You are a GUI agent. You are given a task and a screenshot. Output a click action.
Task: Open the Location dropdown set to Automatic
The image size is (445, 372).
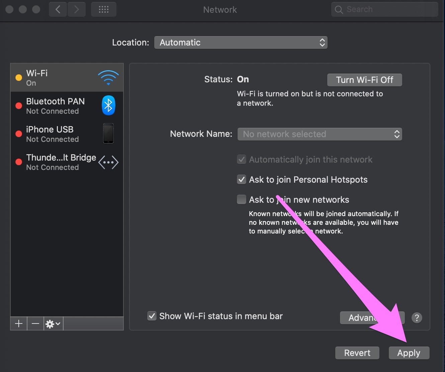241,42
